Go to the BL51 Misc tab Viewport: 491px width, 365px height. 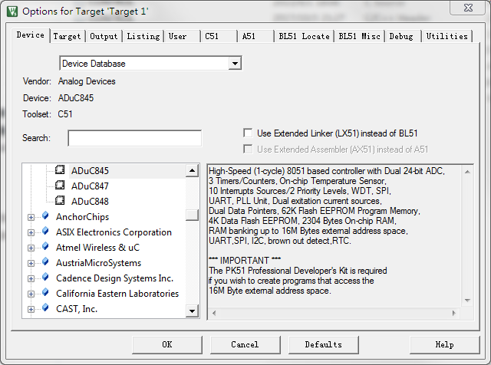(360, 36)
